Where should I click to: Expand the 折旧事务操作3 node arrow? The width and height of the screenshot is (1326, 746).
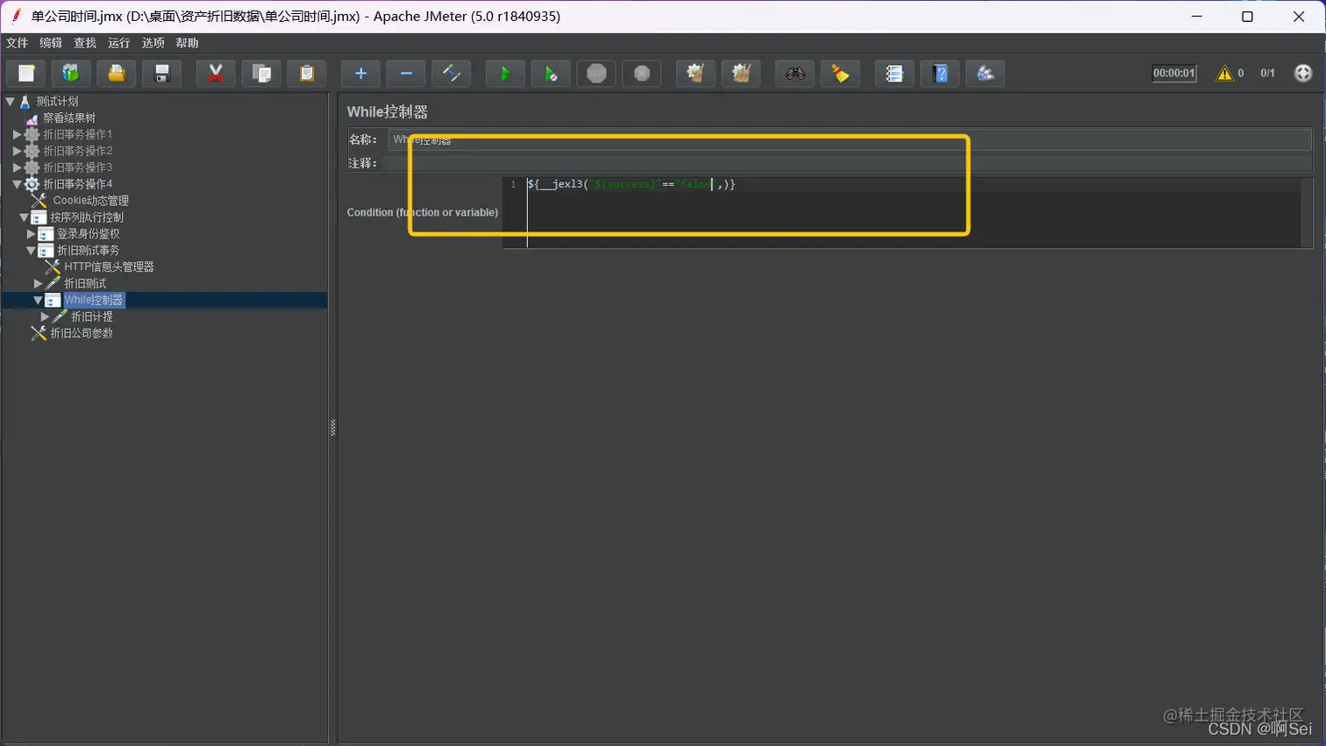[x=17, y=167]
